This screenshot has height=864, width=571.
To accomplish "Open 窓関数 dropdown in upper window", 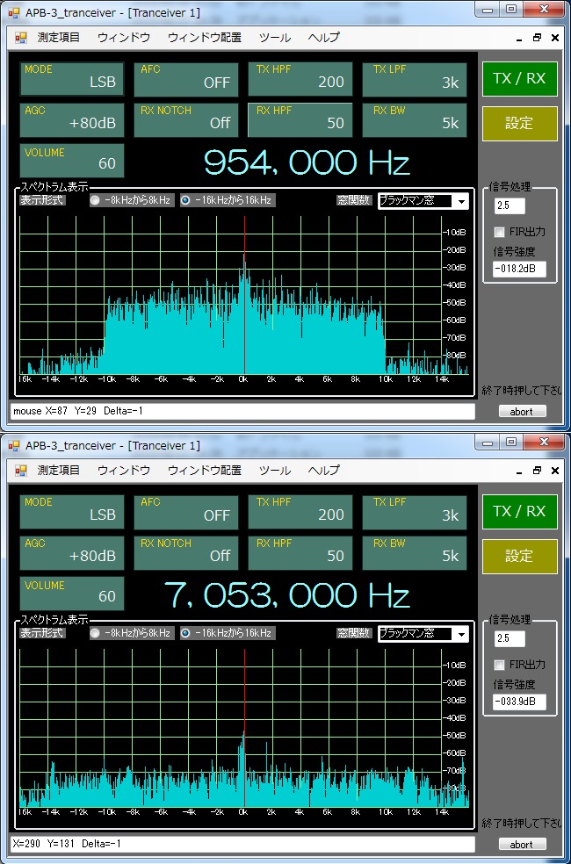I will [x=423, y=201].
